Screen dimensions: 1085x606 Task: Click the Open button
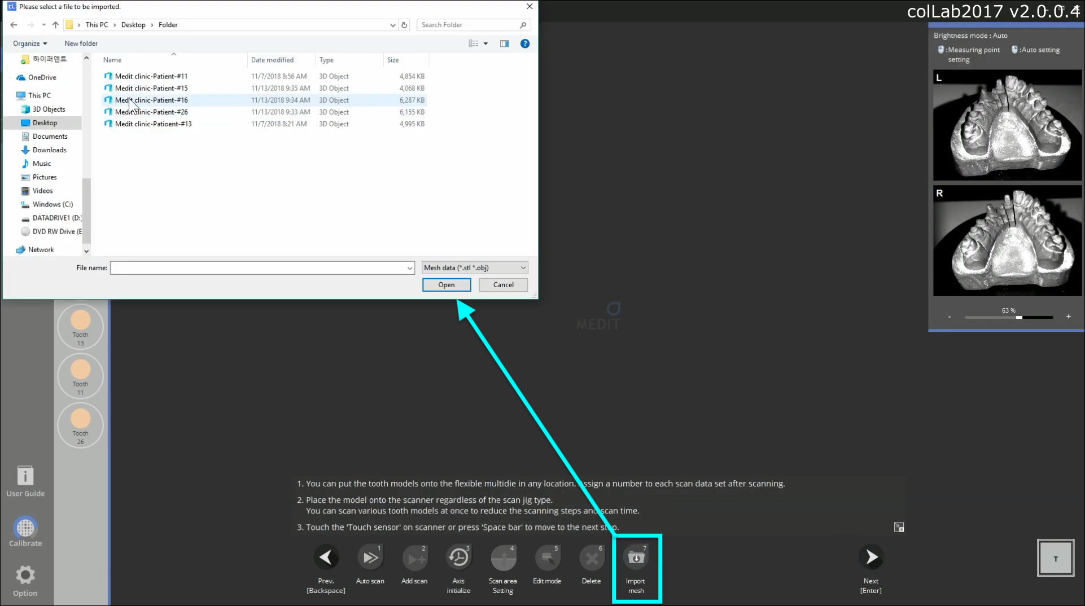pos(447,285)
